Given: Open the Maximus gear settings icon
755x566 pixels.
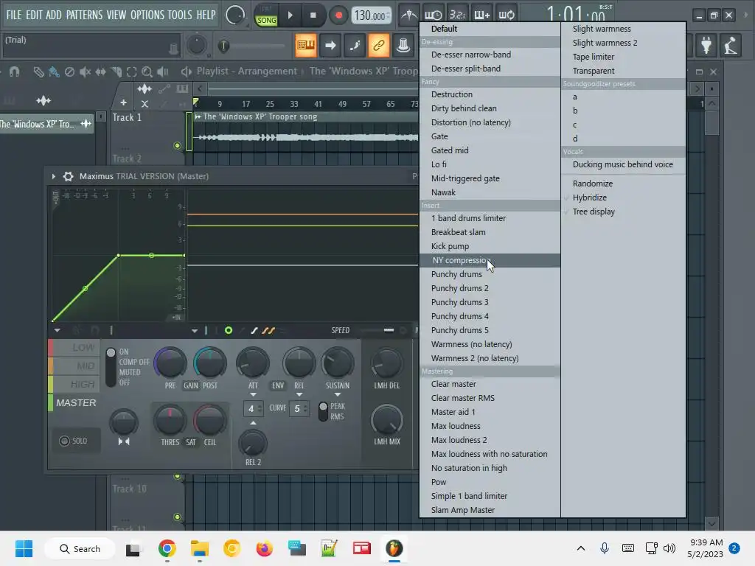Looking at the screenshot, I should click(69, 176).
